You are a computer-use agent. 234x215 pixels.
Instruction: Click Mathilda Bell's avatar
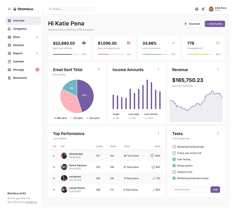pos(64,156)
